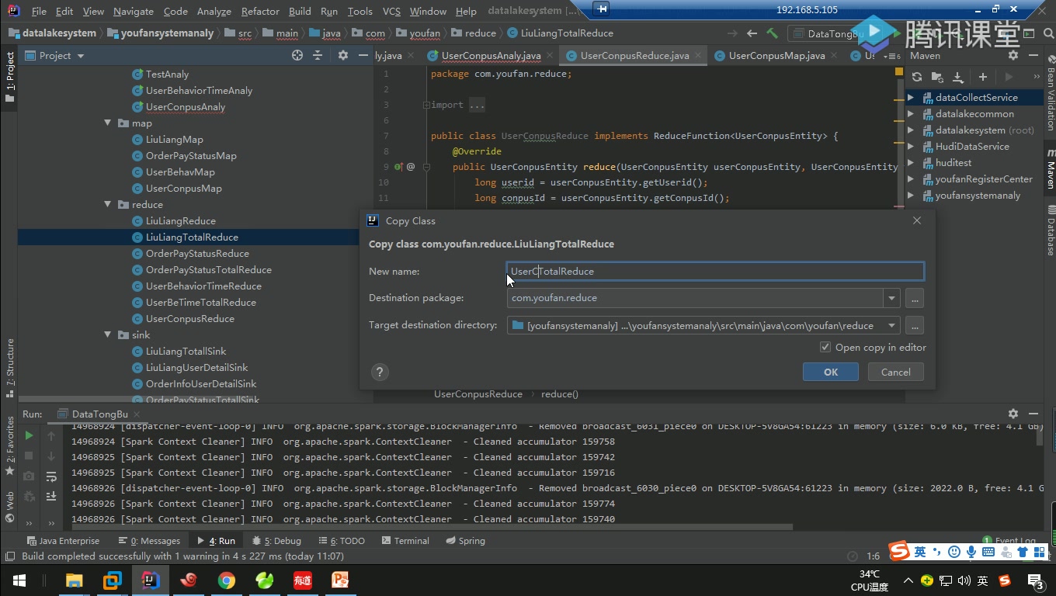Screen dimensions: 1056x596
Task: Click OK in the Copy Class dialog
Action: 831,372
